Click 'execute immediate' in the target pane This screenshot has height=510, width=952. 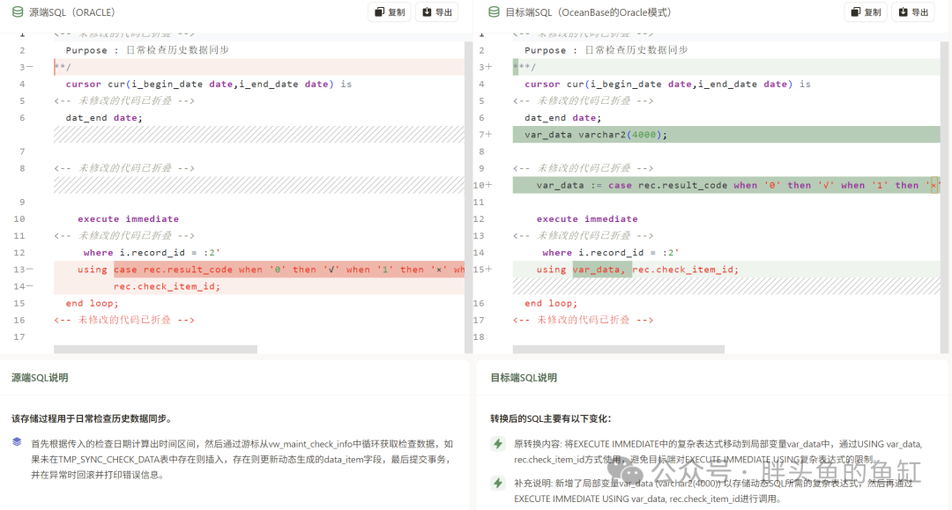click(x=587, y=219)
